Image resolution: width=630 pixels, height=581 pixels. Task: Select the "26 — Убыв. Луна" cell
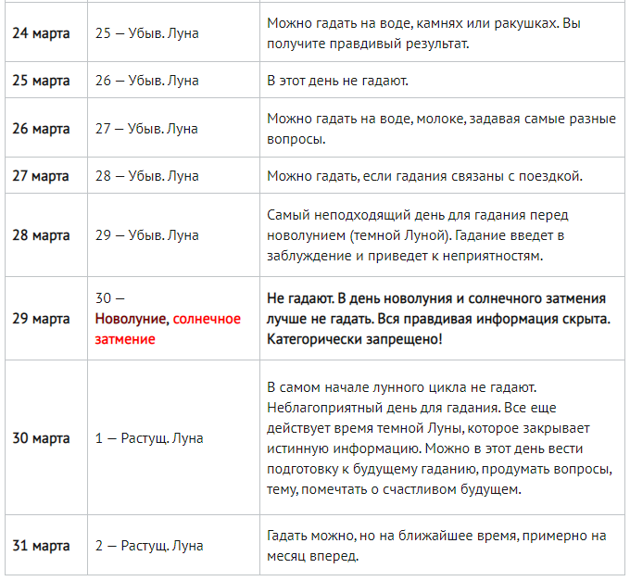coord(146,81)
